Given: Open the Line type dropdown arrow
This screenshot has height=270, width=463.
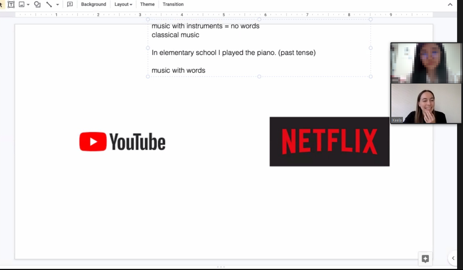Looking at the screenshot, I should 57,5.
